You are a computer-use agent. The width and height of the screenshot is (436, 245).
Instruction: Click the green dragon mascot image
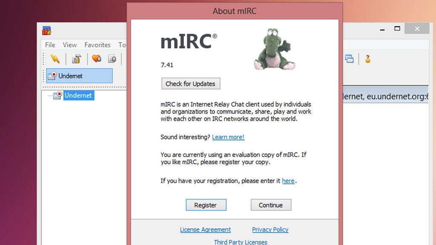click(x=273, y=49)
